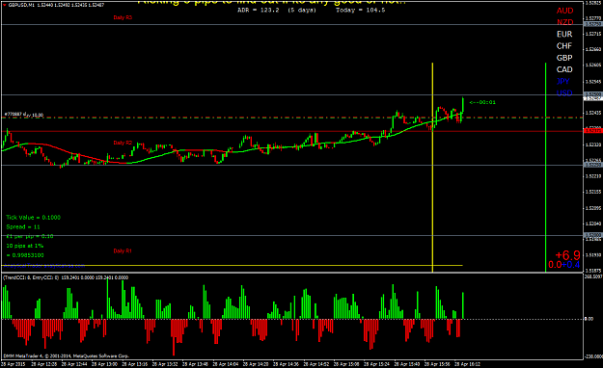The height and width of the screenshot is (368, 603).
Task: Click the 28 Apr 15:24 time axis label
Action: (x=376, y=364)
